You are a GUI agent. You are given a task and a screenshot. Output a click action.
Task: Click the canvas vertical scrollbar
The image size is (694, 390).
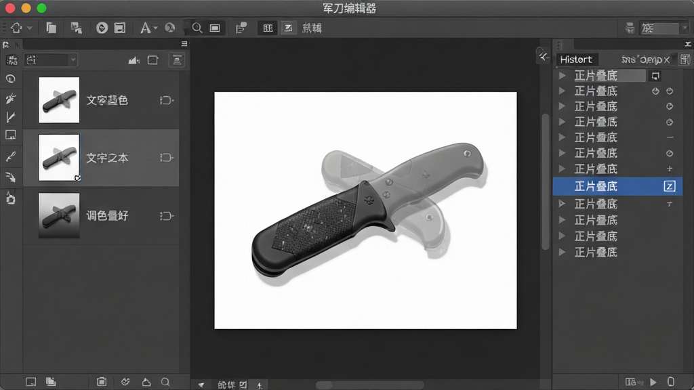(x=546, y=181)
